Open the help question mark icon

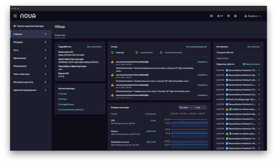pyautogui.click(x=235, y=16)
